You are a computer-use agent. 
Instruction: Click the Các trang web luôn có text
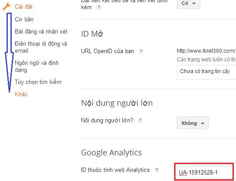(206, 60)
